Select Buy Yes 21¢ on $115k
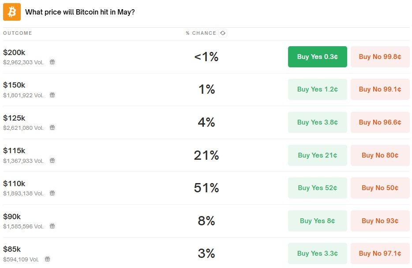This screenshot has width=412, height=268. pyautogui.click(x=317, y=155)
